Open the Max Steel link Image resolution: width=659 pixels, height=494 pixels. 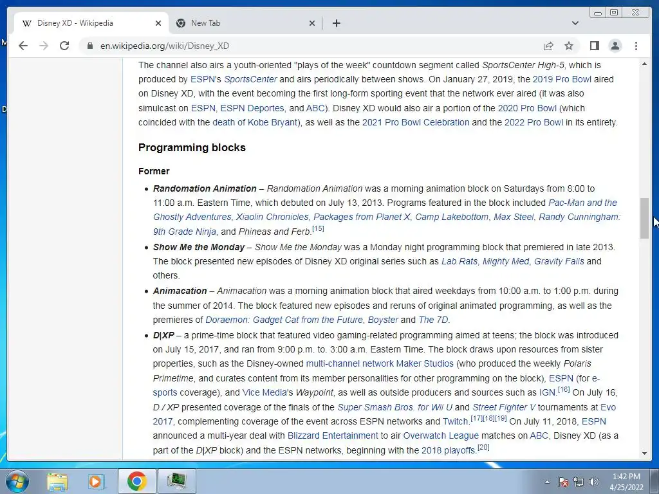[514, 217]
